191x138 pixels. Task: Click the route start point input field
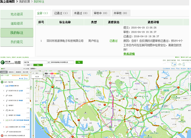click(x=35, y=62)
